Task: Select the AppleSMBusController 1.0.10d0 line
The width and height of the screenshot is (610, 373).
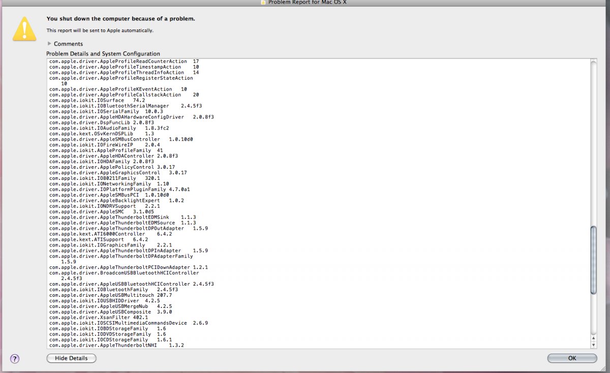Action: click(121, 139)
